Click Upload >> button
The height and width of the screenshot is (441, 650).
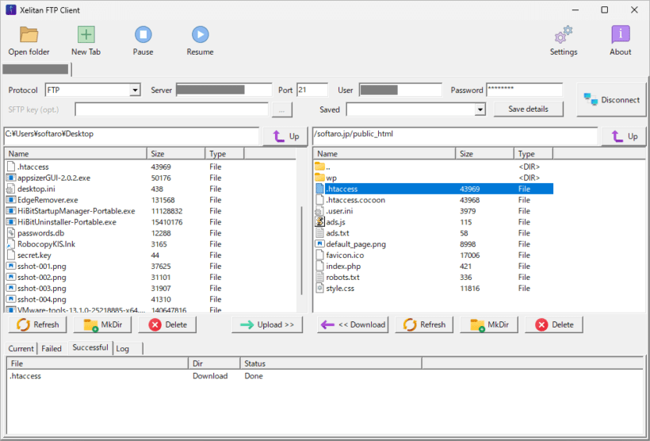click(267, 324)
